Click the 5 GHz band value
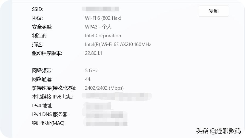Screen dimensions: 245x138 (91, 71)
